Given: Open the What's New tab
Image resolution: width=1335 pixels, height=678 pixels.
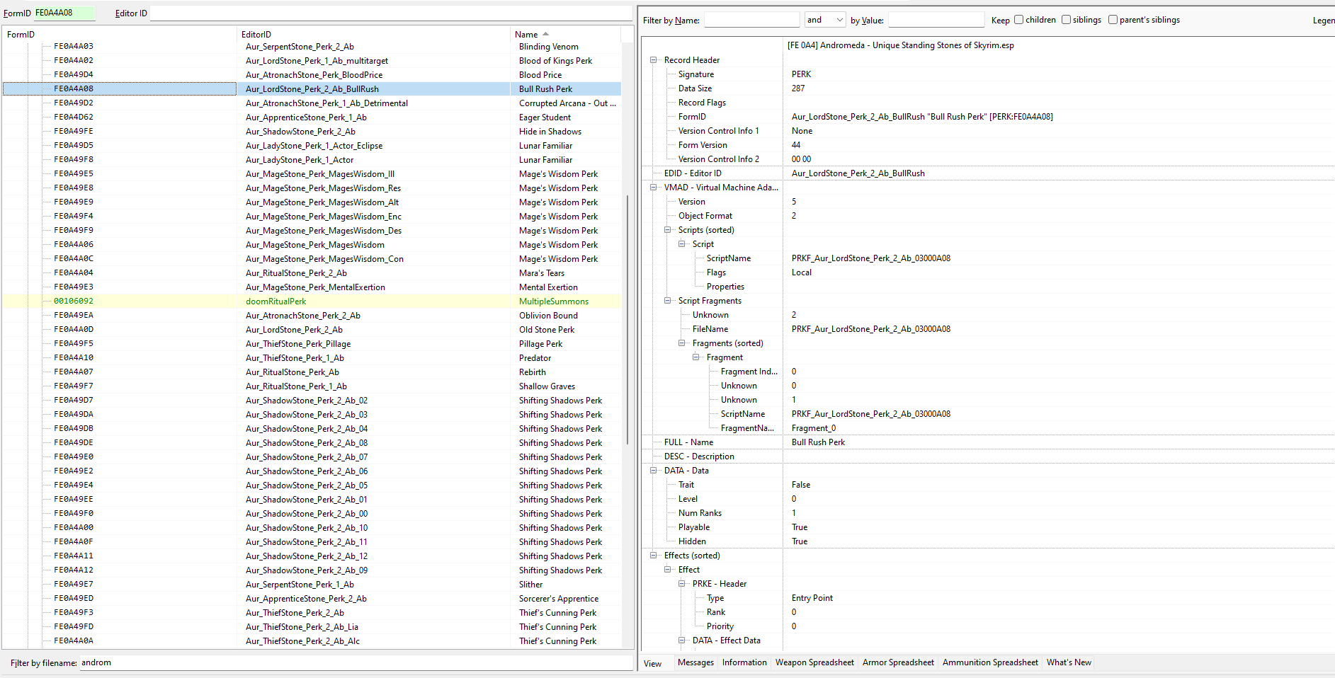Looking at the screenshot, I should coord(1069,662).
